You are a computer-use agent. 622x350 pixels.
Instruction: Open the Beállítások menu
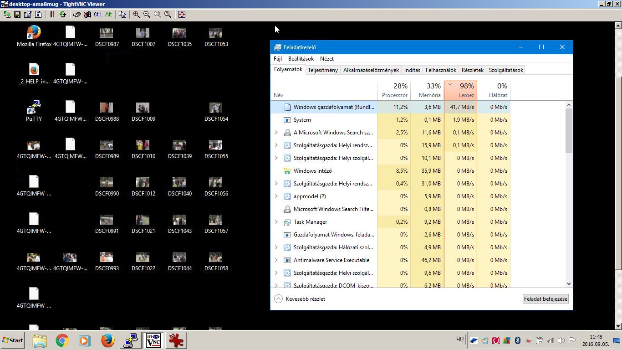(x=301, y=59)
